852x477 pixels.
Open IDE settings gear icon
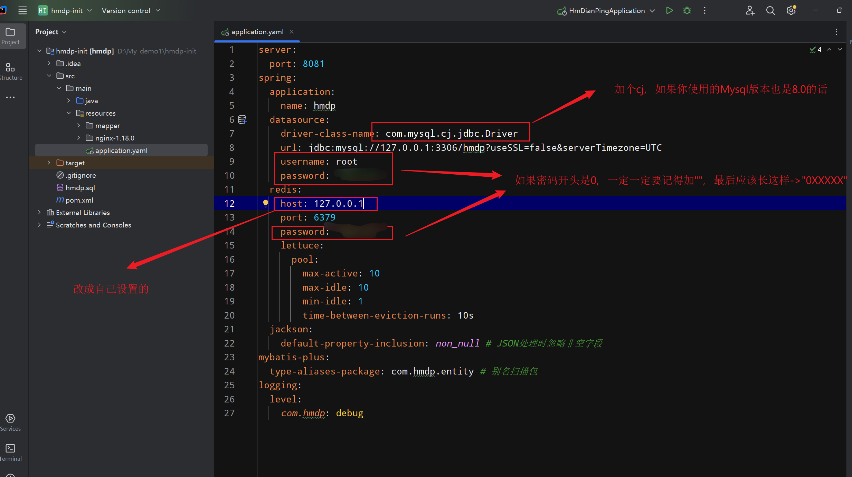click(x=791, y=11)
